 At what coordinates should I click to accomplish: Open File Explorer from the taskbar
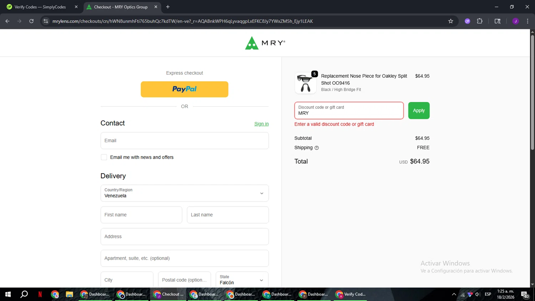[69, 294]
